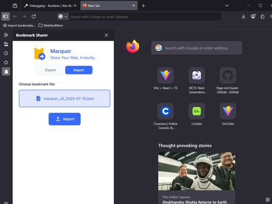Open the Coursera Online Courses shortcut

(x=165, y=116)
